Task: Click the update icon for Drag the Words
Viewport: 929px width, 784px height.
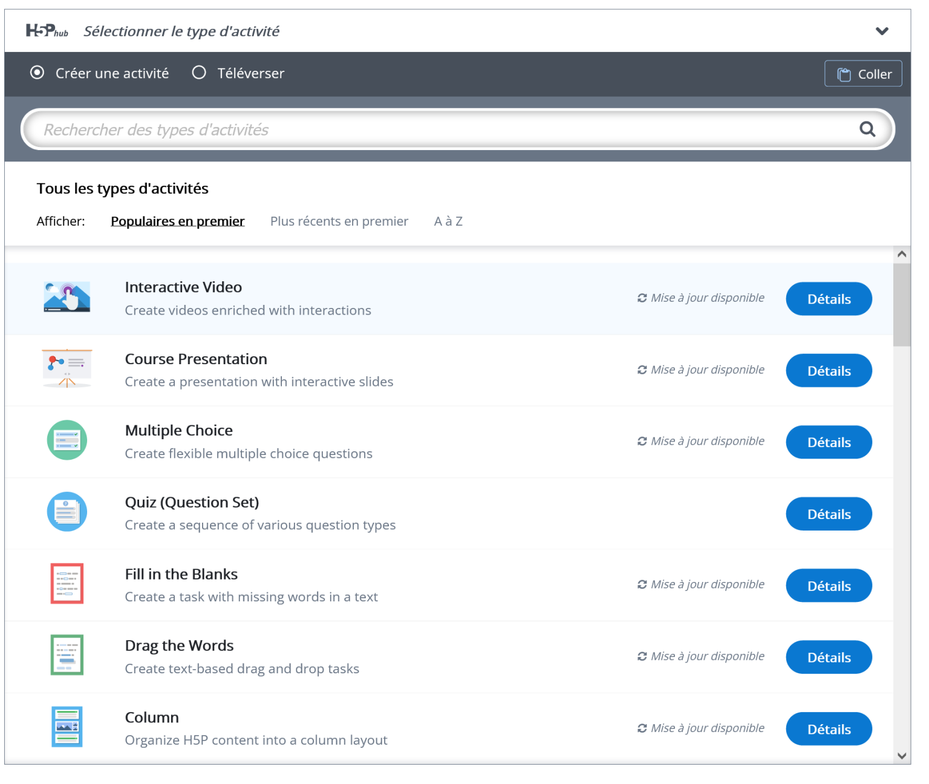Action: [642, 656]
